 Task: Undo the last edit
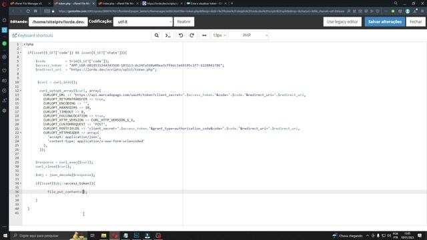click(x=181, y=35)
